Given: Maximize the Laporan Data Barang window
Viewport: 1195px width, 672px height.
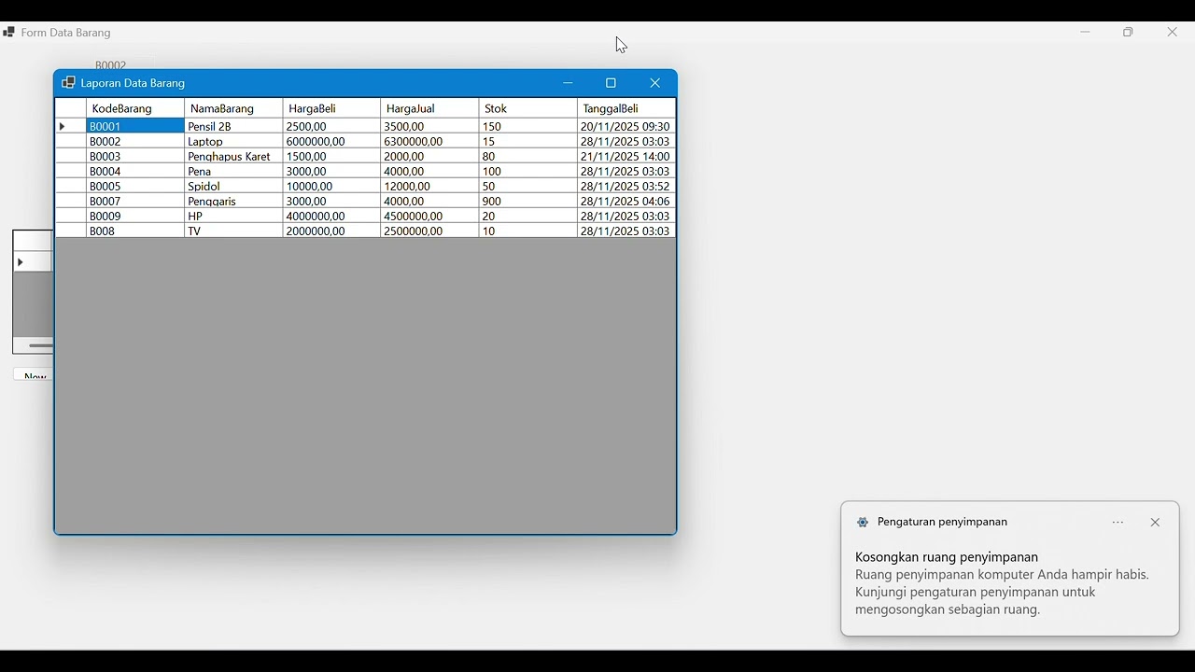Looking at the screenshot, I should click(x=612, y=83).
